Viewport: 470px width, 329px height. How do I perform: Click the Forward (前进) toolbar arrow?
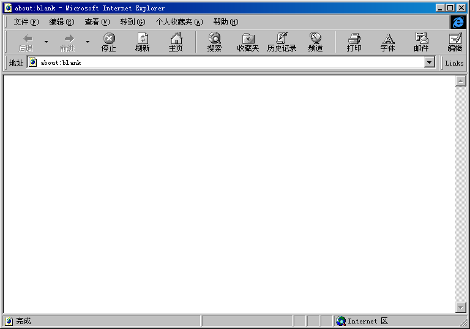click(67, 42)
